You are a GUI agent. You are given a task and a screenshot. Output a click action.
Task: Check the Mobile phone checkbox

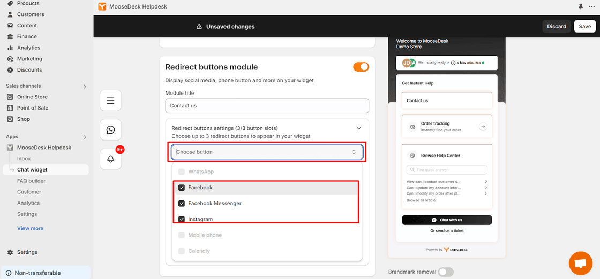(x=182, y=235)
